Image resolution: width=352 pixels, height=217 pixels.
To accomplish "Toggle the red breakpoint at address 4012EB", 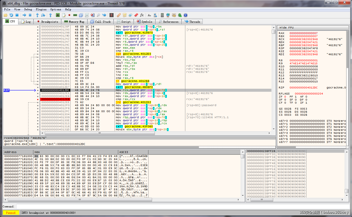I will [x=38, y=99].
